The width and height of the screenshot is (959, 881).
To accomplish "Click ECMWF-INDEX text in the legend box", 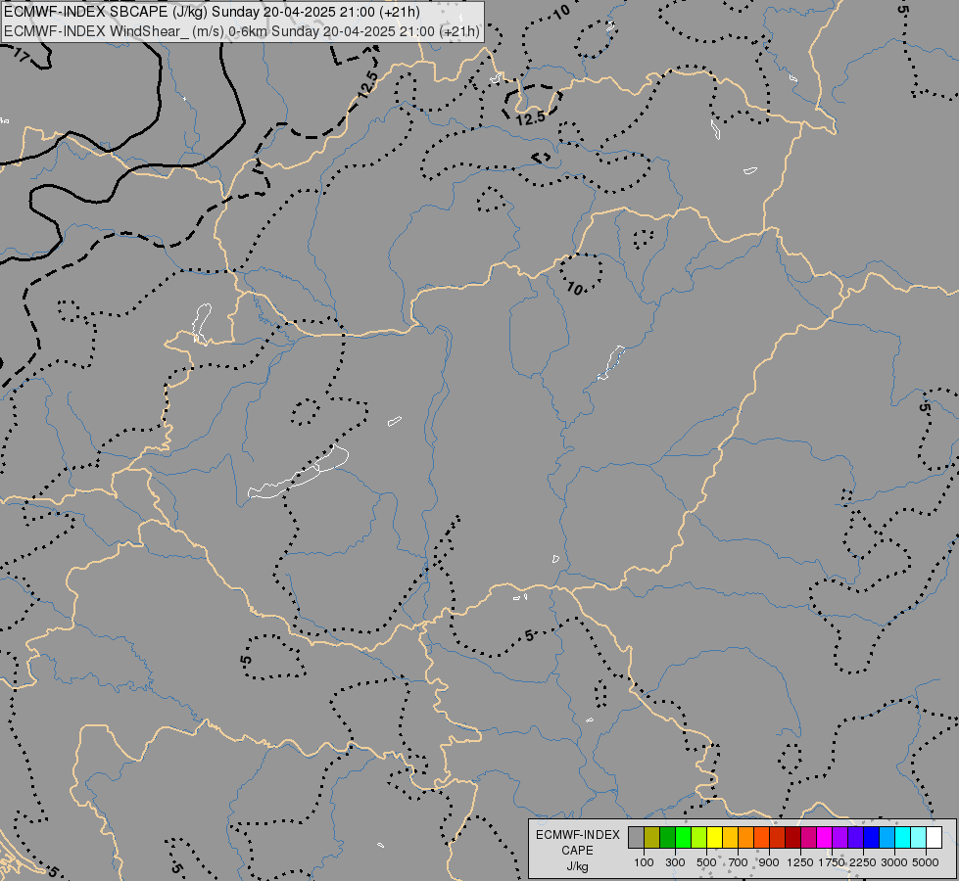I will click(x=577, y=835).
